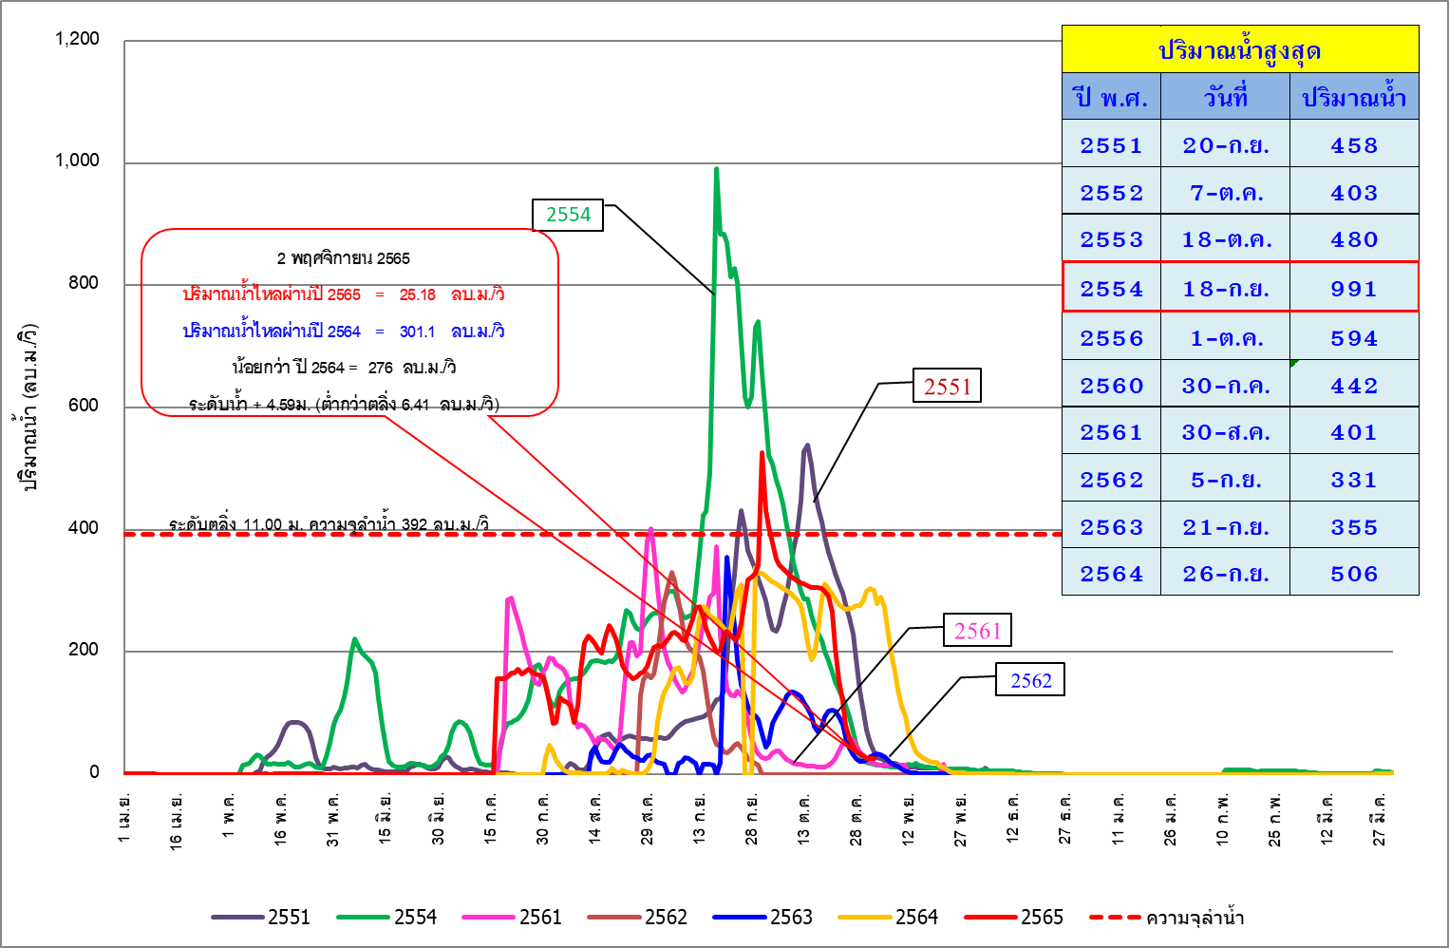Viewport: 1449px width, 948px height.
Task: Click the "21-ก.ย." date cell
Action: coord(1225,526)
